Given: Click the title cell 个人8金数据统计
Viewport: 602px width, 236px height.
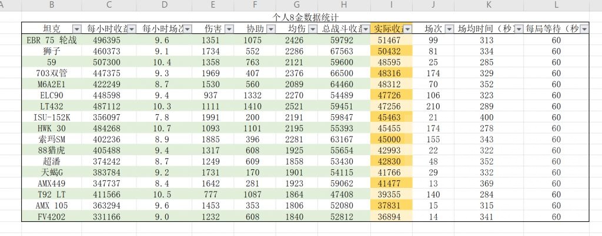Looking at the screenshot, I should [305, 18].
